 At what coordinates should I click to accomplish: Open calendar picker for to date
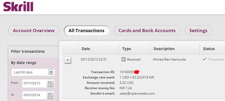tap(50, 95)
